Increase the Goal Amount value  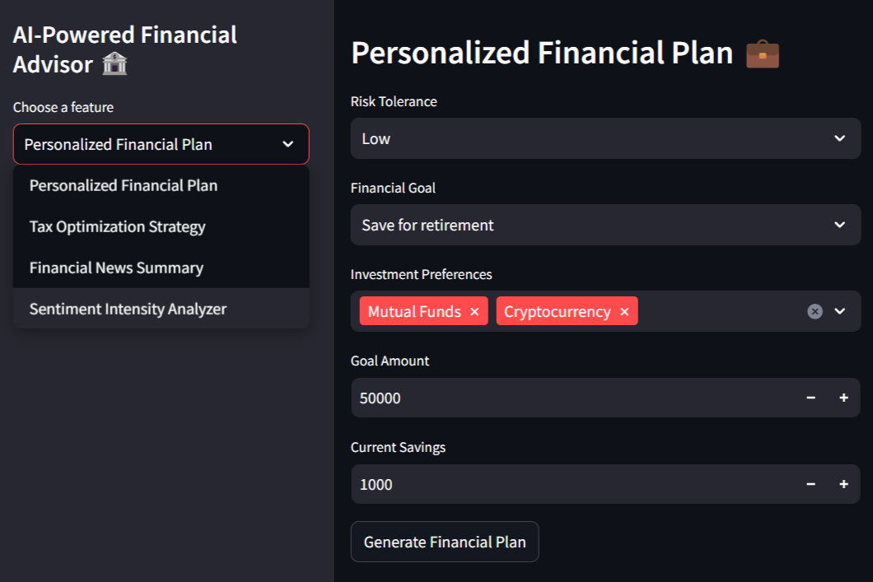click(x=843, y=398)
